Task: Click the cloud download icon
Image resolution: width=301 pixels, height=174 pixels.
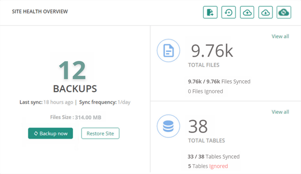Action: 266,12
